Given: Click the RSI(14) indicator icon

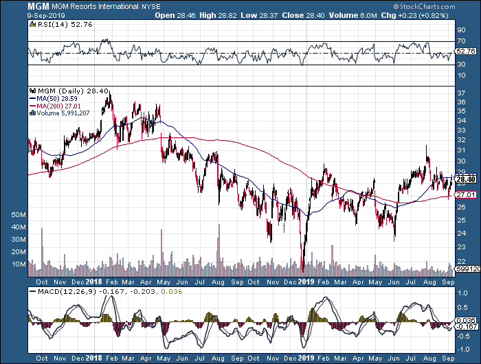Looking at the screenshot, I should point(32,24).
